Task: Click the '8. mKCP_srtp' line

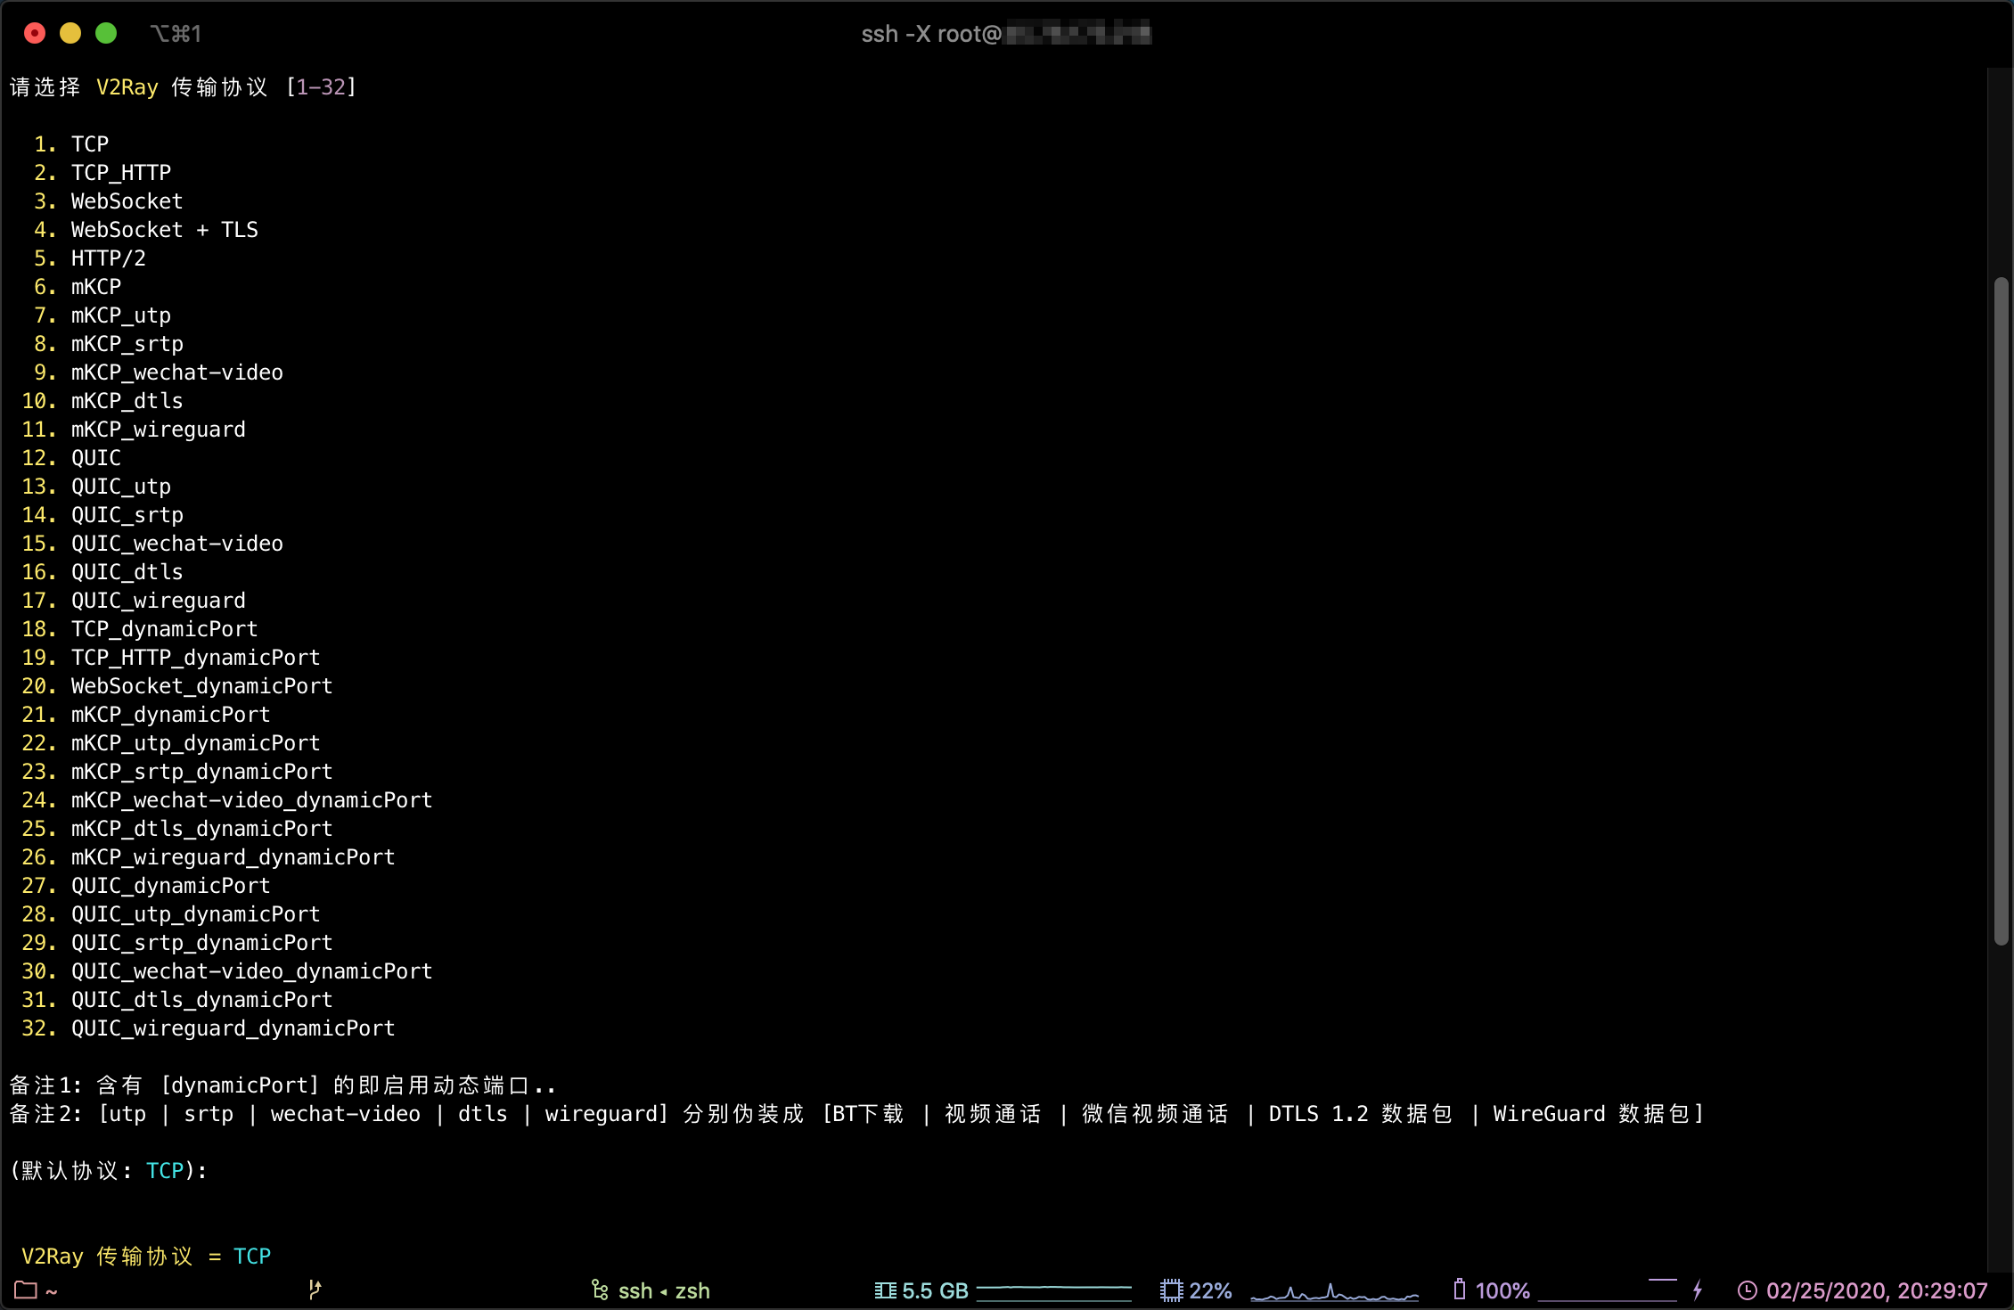Action: 109,344
